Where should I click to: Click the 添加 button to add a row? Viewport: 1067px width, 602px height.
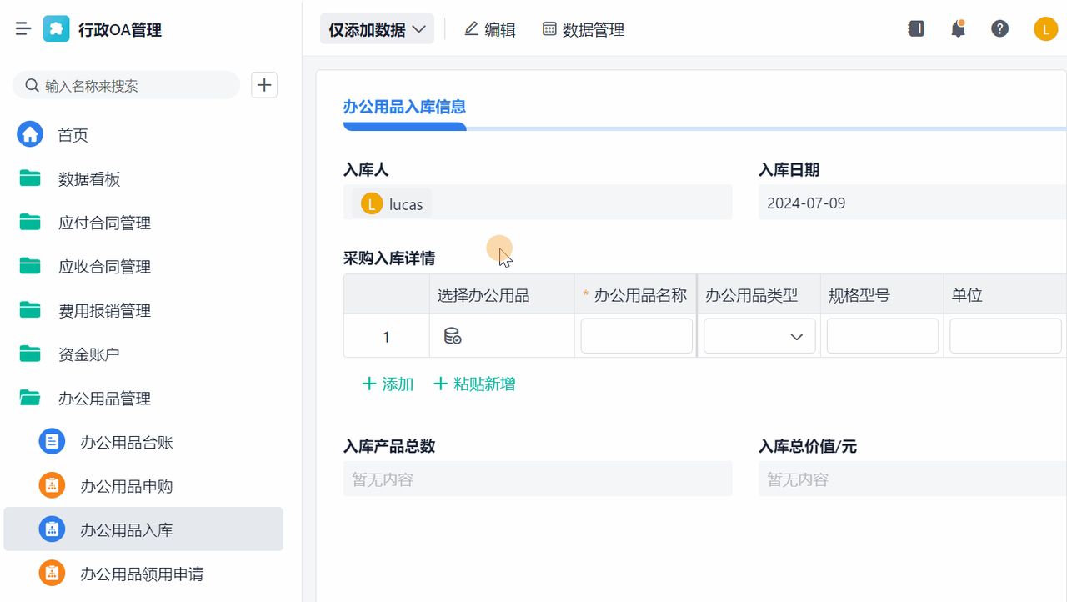387,384
